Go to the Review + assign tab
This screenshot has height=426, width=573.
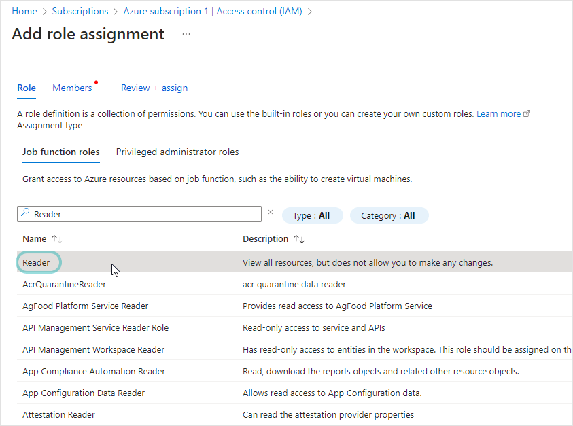(x=154, y=88)
